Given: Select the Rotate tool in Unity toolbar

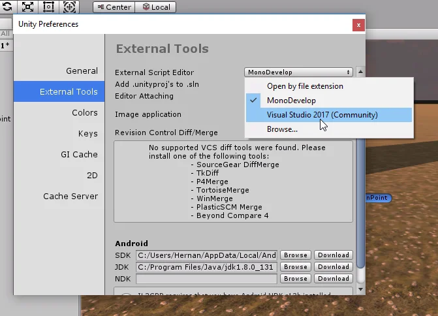Looking at the screenshot, I should click(x=7, y=7).
